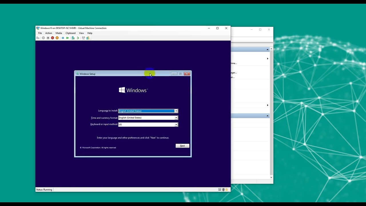Screen dimensions: 366x206
Task: Shut down the VM with the red power icon
Action: 53,38
